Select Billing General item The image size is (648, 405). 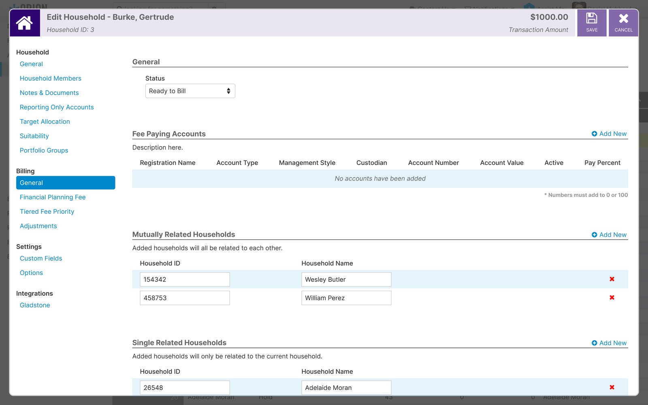coord(66,183)
